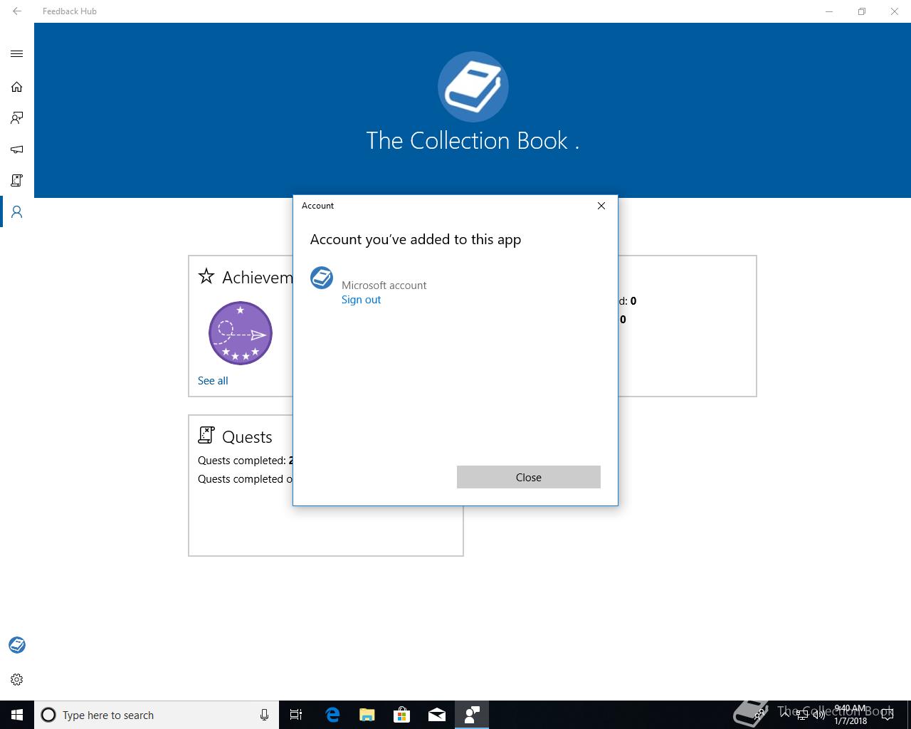Click See all achievements link
The height and width of the screenshot is (729, 911).
[213, 381]
